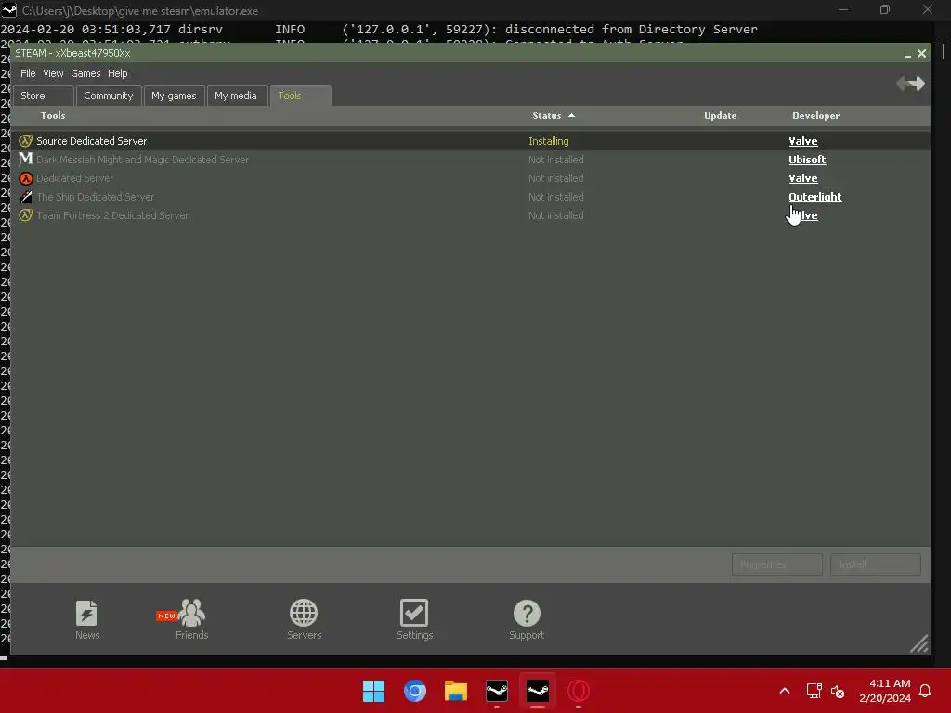This screenshot has height=713, width=951.
Task: Open the Friends icon in bottom bar
Action: pos(191,613)
